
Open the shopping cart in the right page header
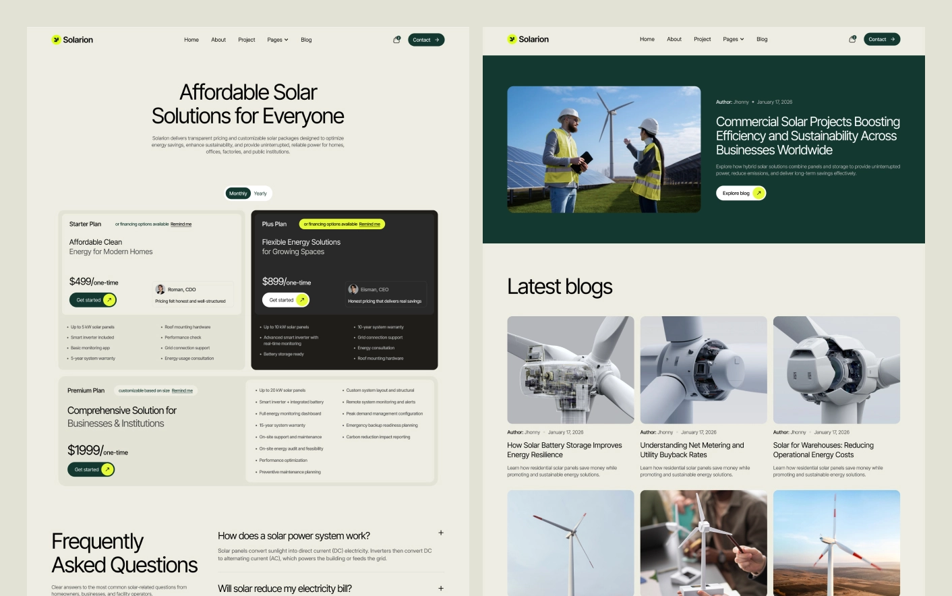coord(853,39)
